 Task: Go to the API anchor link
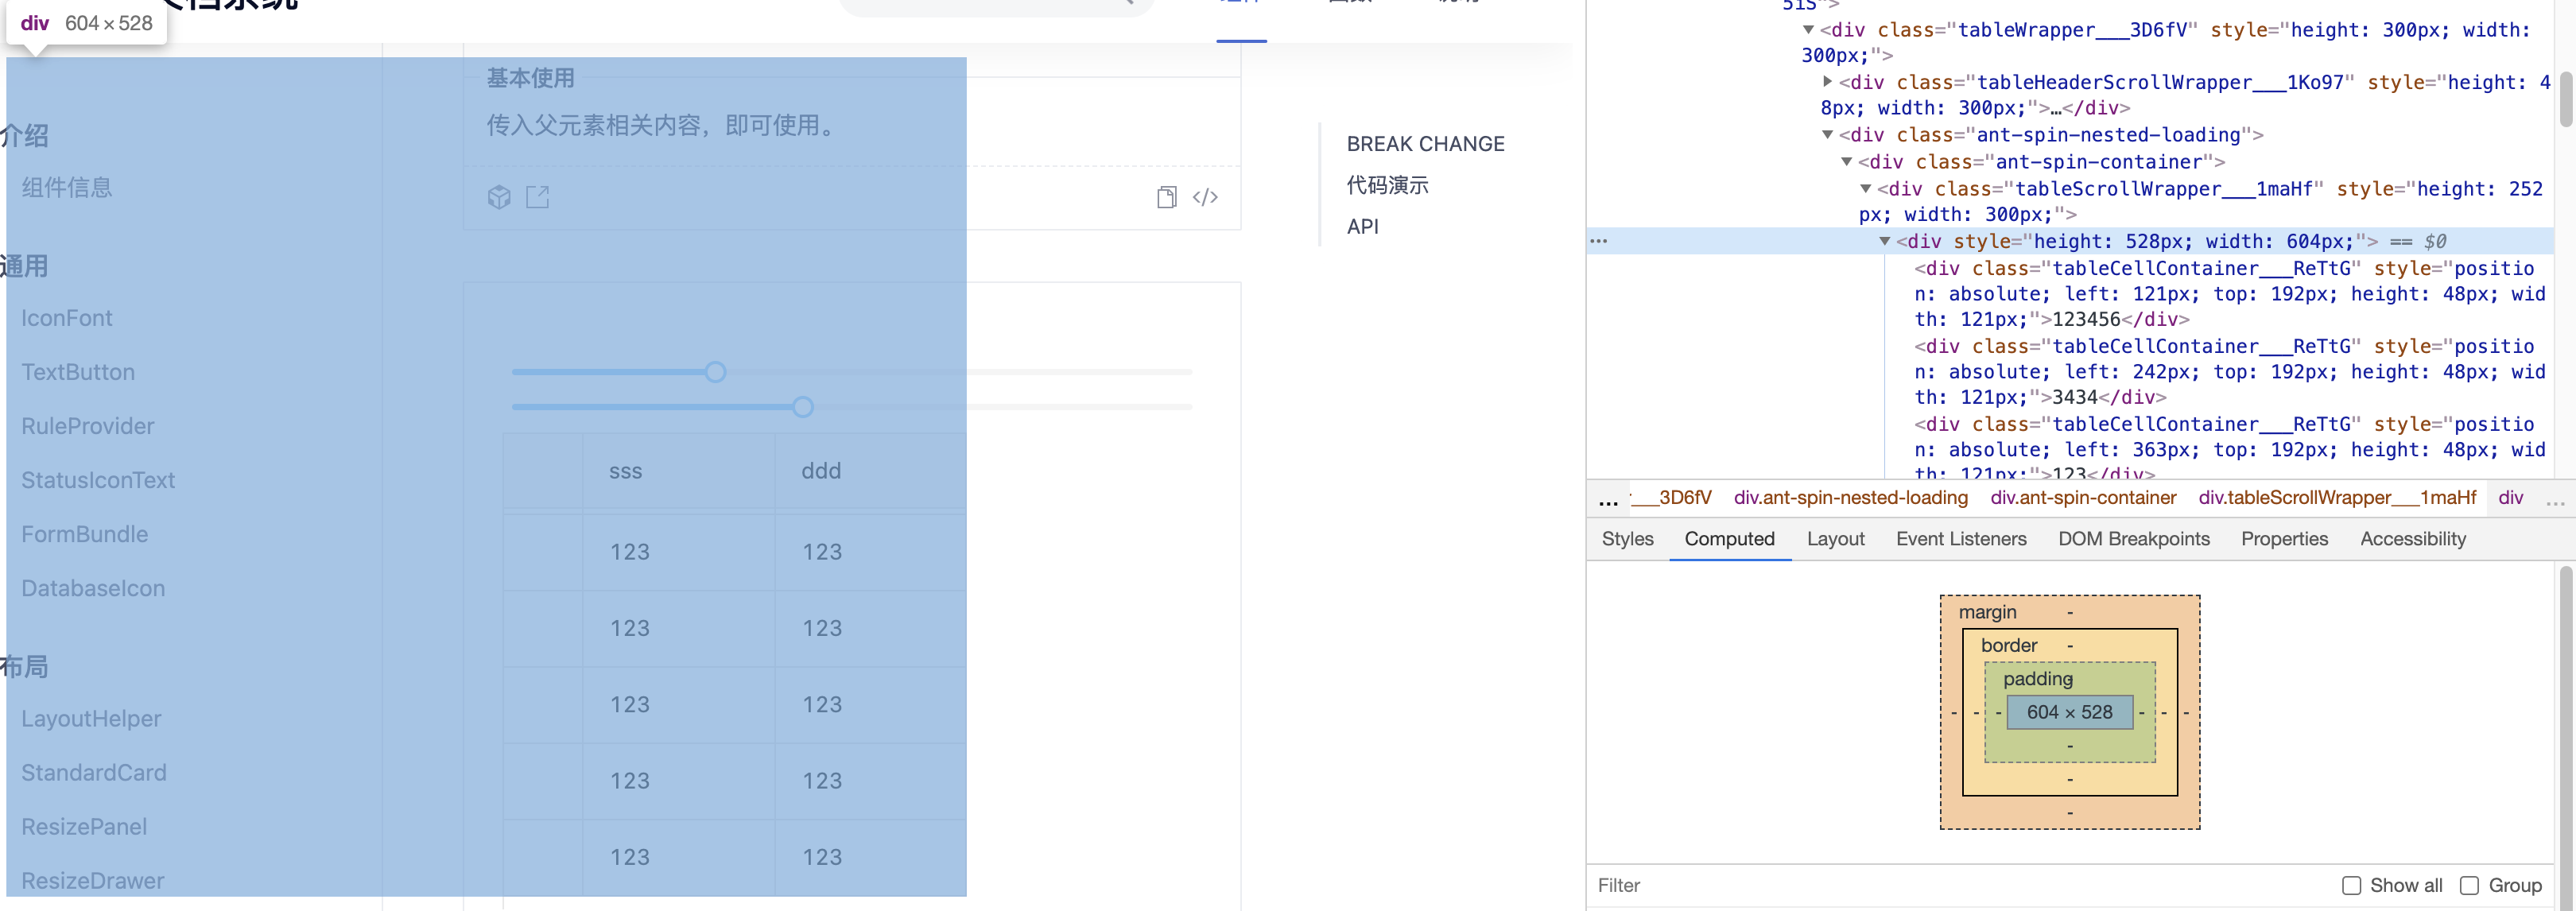click(x=1362, y=227)
